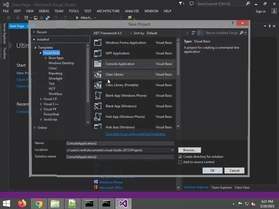Viewport: 279px width, 209px height.
Task: Click the search magnifier in template search
Action: point(241,33)
